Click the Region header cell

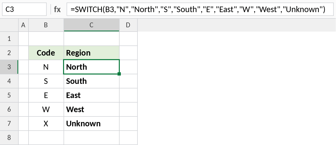pos(91,53)
